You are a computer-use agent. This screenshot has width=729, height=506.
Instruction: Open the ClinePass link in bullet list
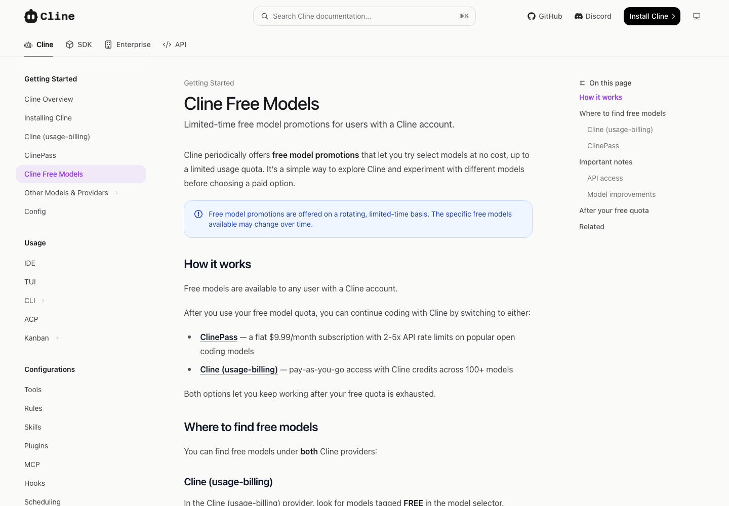point(219,337)
